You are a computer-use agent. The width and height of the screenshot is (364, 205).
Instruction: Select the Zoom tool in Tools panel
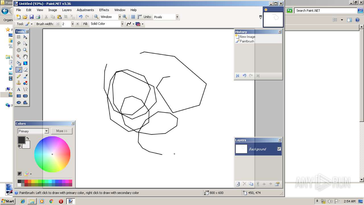point(25,50)
